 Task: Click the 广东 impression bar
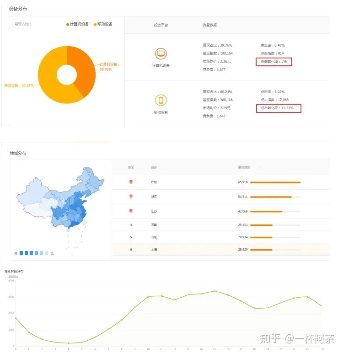point(275,182)
